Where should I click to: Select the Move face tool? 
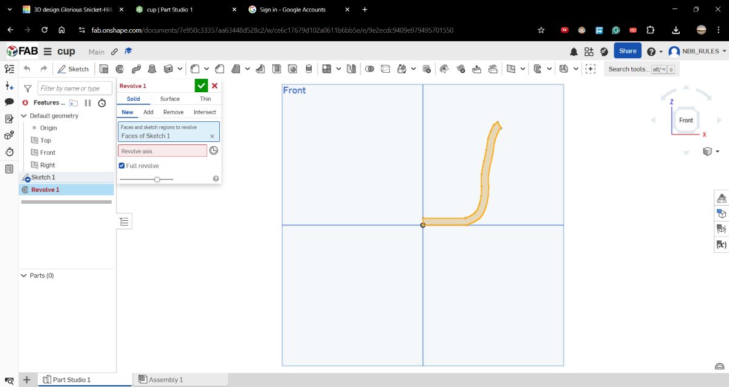tap(476, 69)
